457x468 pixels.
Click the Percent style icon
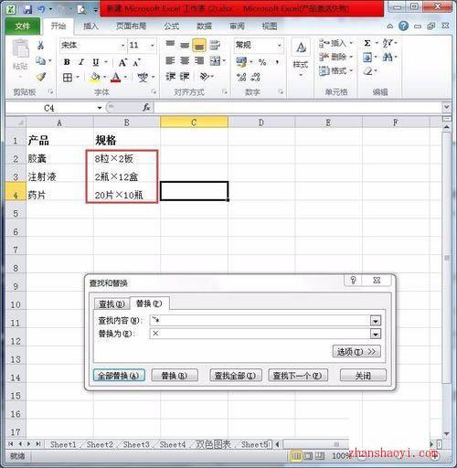point(262,62)
